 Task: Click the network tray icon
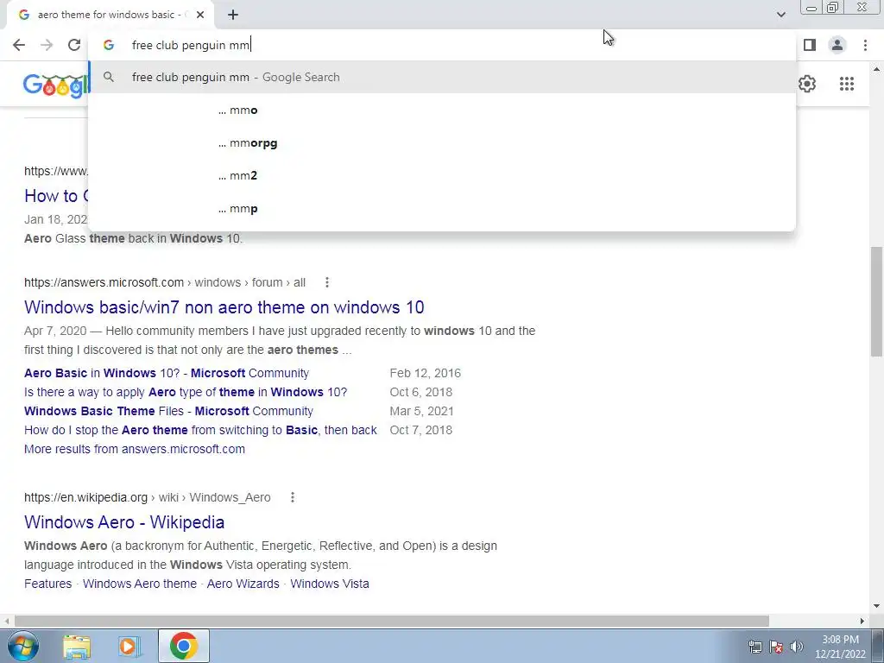(755, 647)
